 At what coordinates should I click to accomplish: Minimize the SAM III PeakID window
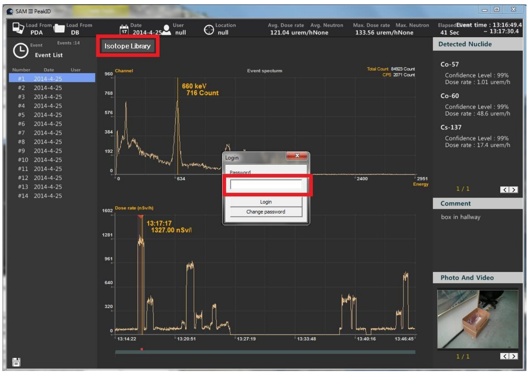485,10
